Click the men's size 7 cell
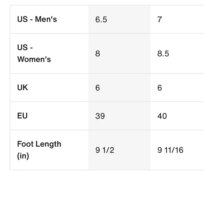204x204 pixels. click(177, 19)
